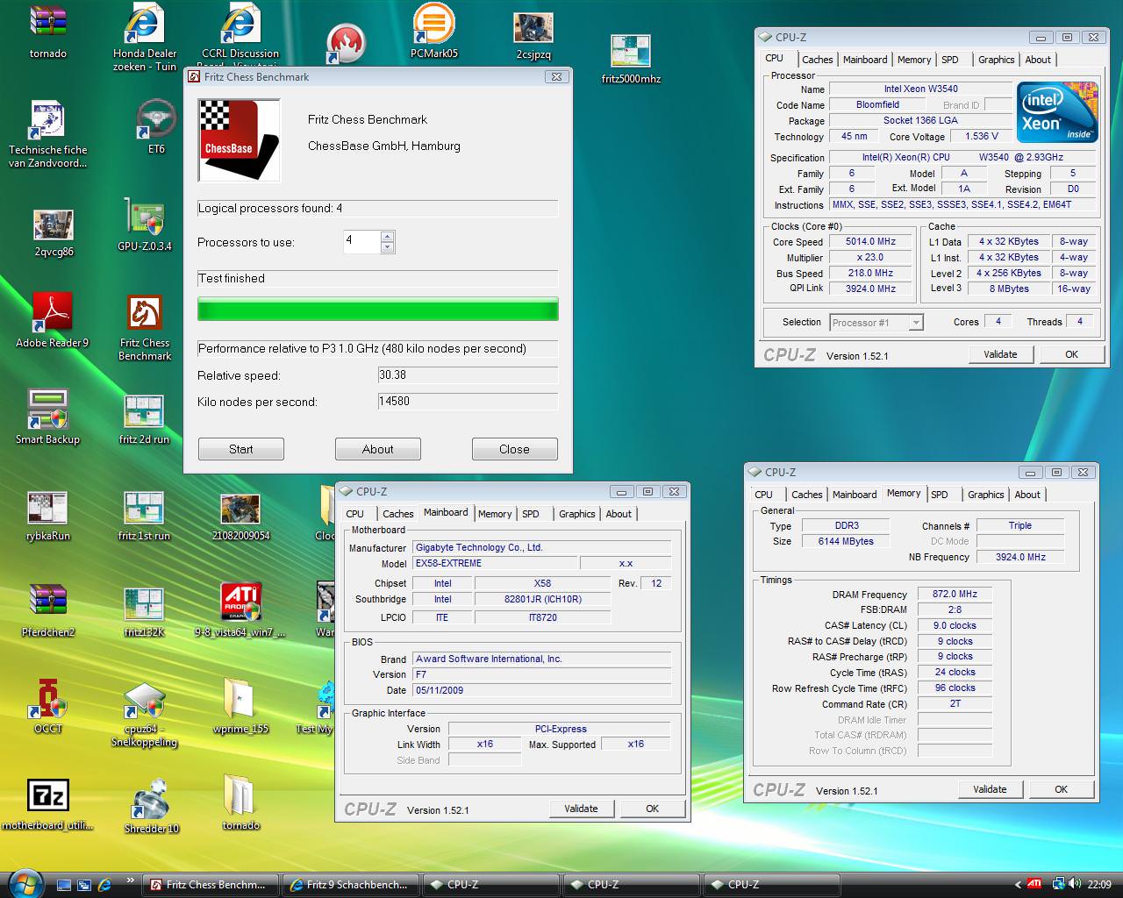Click Validate in the CPU tab CPU-Z window
1123x898 pixels.
1000,354
